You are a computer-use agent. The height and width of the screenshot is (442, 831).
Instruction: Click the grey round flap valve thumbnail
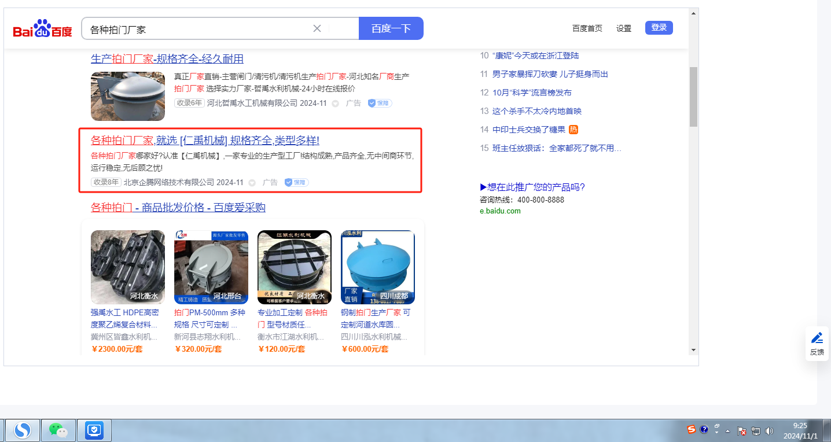pos(128,96)
